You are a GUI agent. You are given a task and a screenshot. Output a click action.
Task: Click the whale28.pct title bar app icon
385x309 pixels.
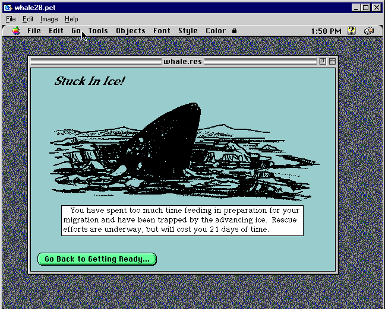click(8, 8)
